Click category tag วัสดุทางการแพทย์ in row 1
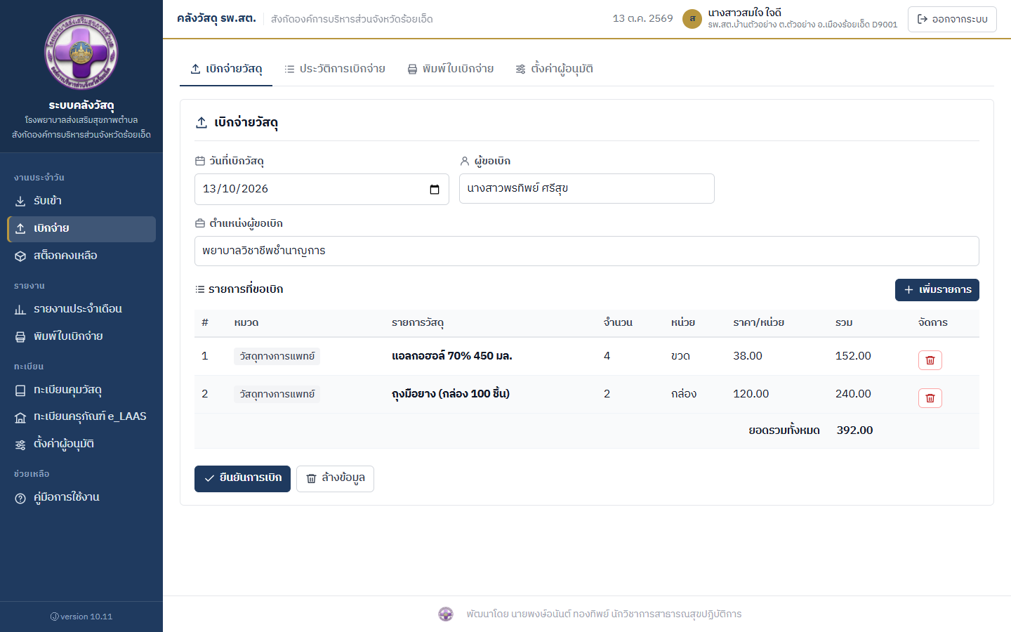The width and height of the screenshot is (1011, 632). pyautogui.click(x=277, y=356)
